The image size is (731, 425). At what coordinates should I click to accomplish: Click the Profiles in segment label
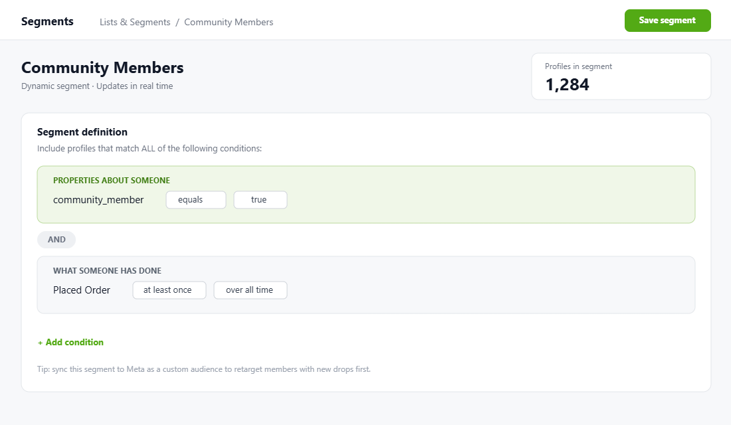coord(578,66)
